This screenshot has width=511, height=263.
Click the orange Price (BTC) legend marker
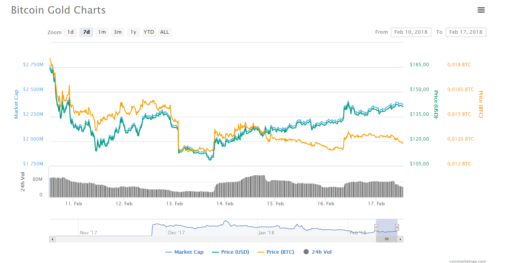click(x=261, y=252)
